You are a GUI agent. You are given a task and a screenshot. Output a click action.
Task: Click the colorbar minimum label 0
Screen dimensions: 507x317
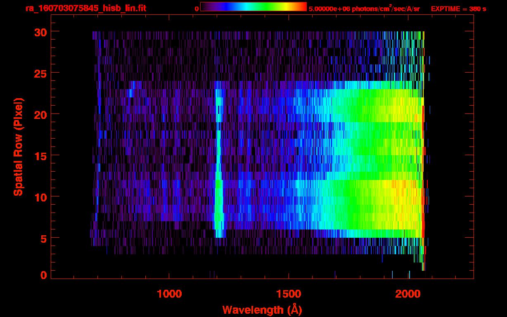[x=197, y=9]
